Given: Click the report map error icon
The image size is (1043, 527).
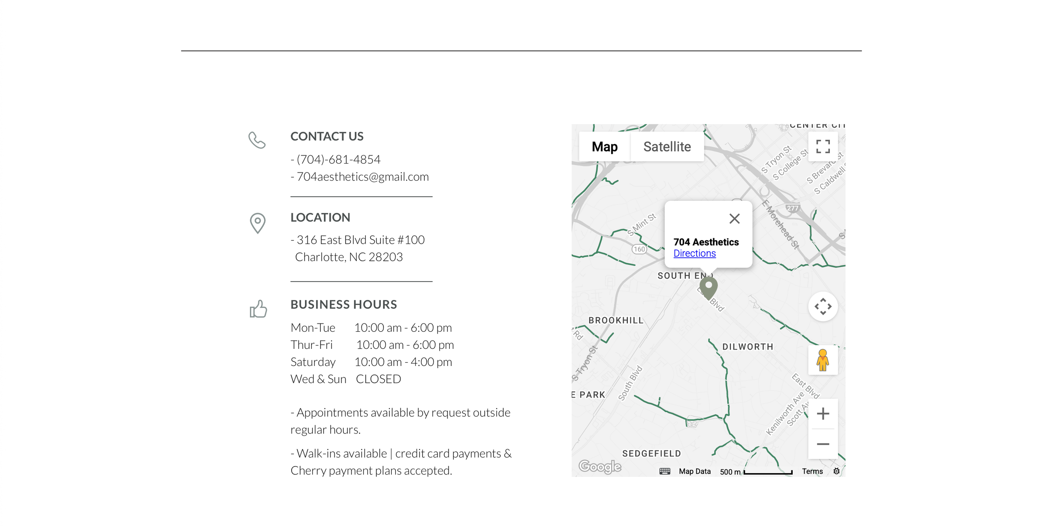Looking at the screenshot, I should [836, 472].
